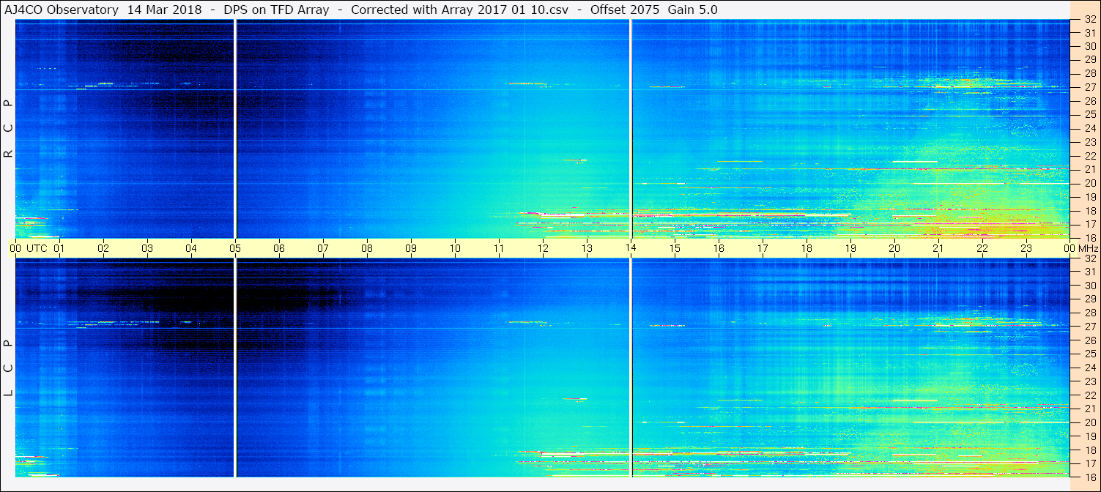Click the white vertical line at 14 in LCP panel
The width and height of the screenshot is (1101, 492).
coord(631,368)
